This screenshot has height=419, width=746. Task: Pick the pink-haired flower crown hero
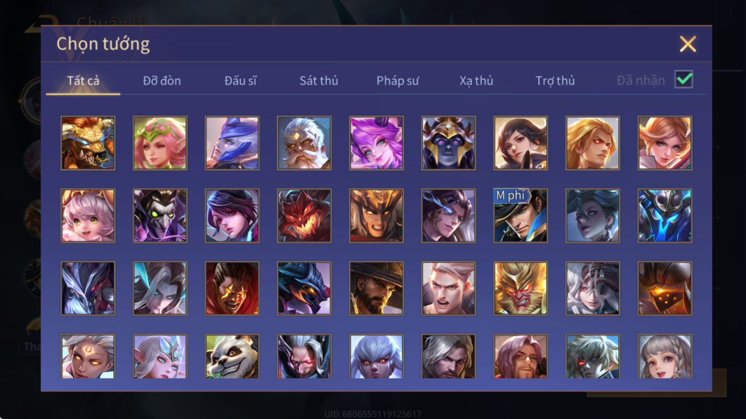[x=160, y=143]
